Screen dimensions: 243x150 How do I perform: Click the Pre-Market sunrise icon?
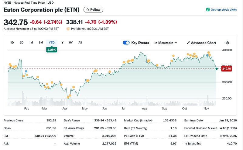68,29
